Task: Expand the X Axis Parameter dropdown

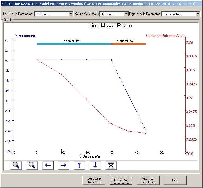Action: click(126, 14)
